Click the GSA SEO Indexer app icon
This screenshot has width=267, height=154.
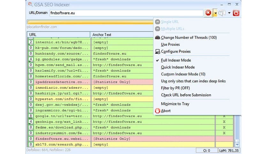pyautogui.click(x=30, y=4)
